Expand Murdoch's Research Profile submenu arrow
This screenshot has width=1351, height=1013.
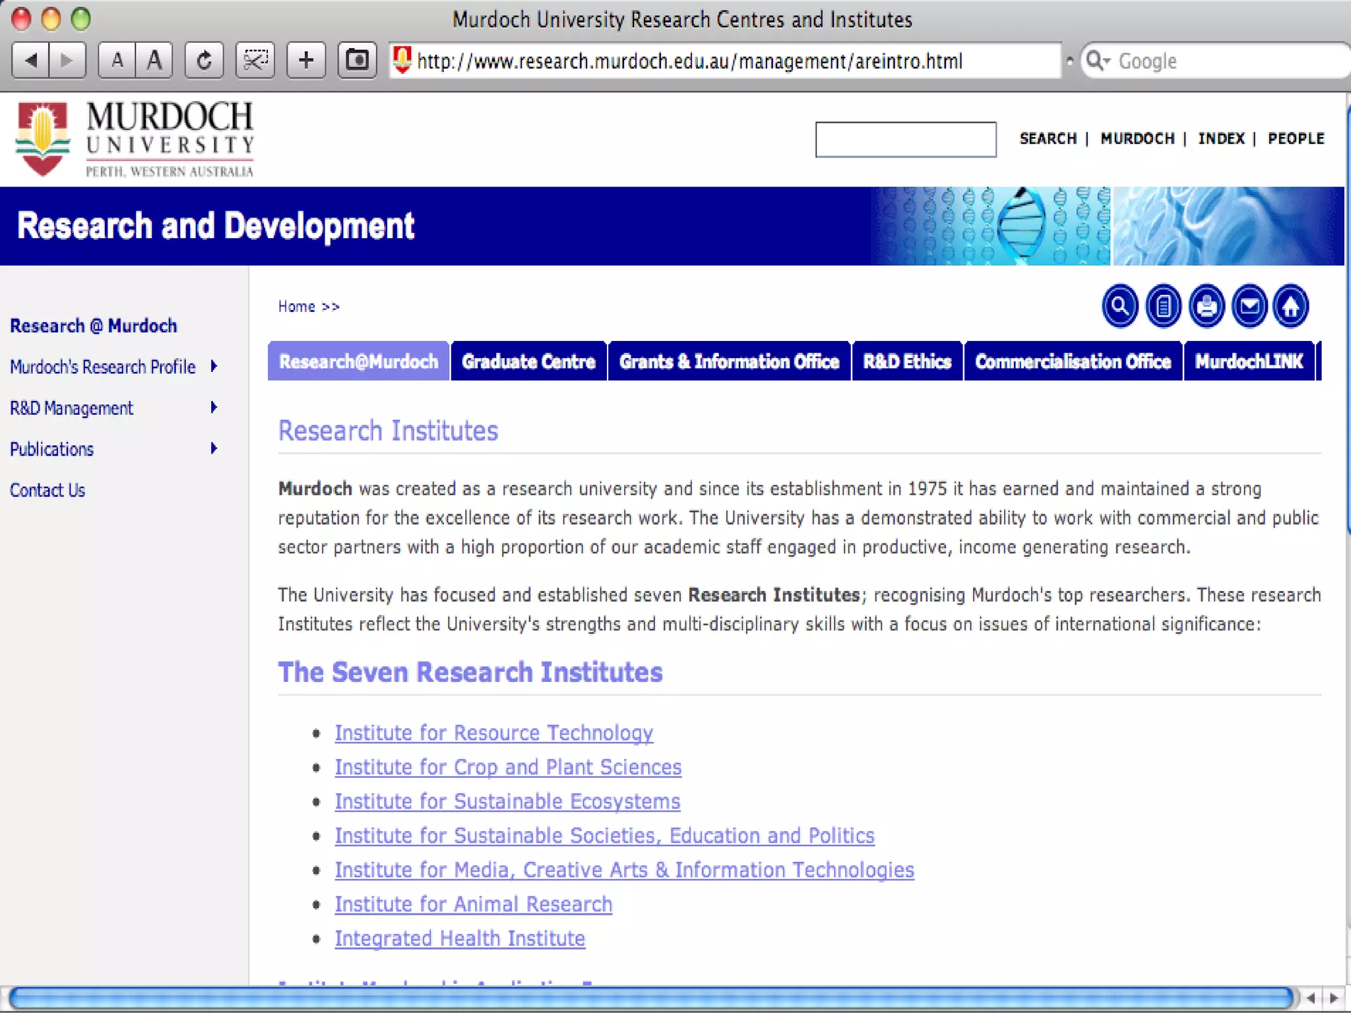(x=214, y=366)
